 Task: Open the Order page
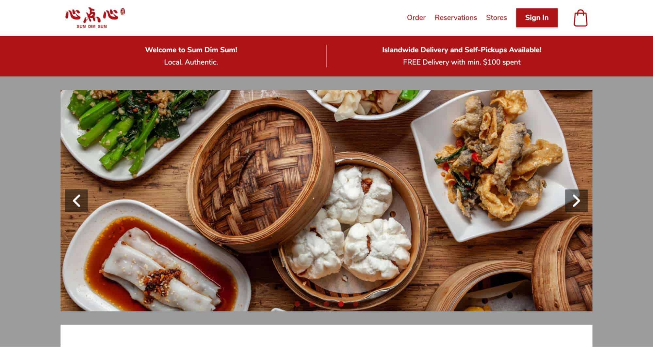(x=416, y=18)
